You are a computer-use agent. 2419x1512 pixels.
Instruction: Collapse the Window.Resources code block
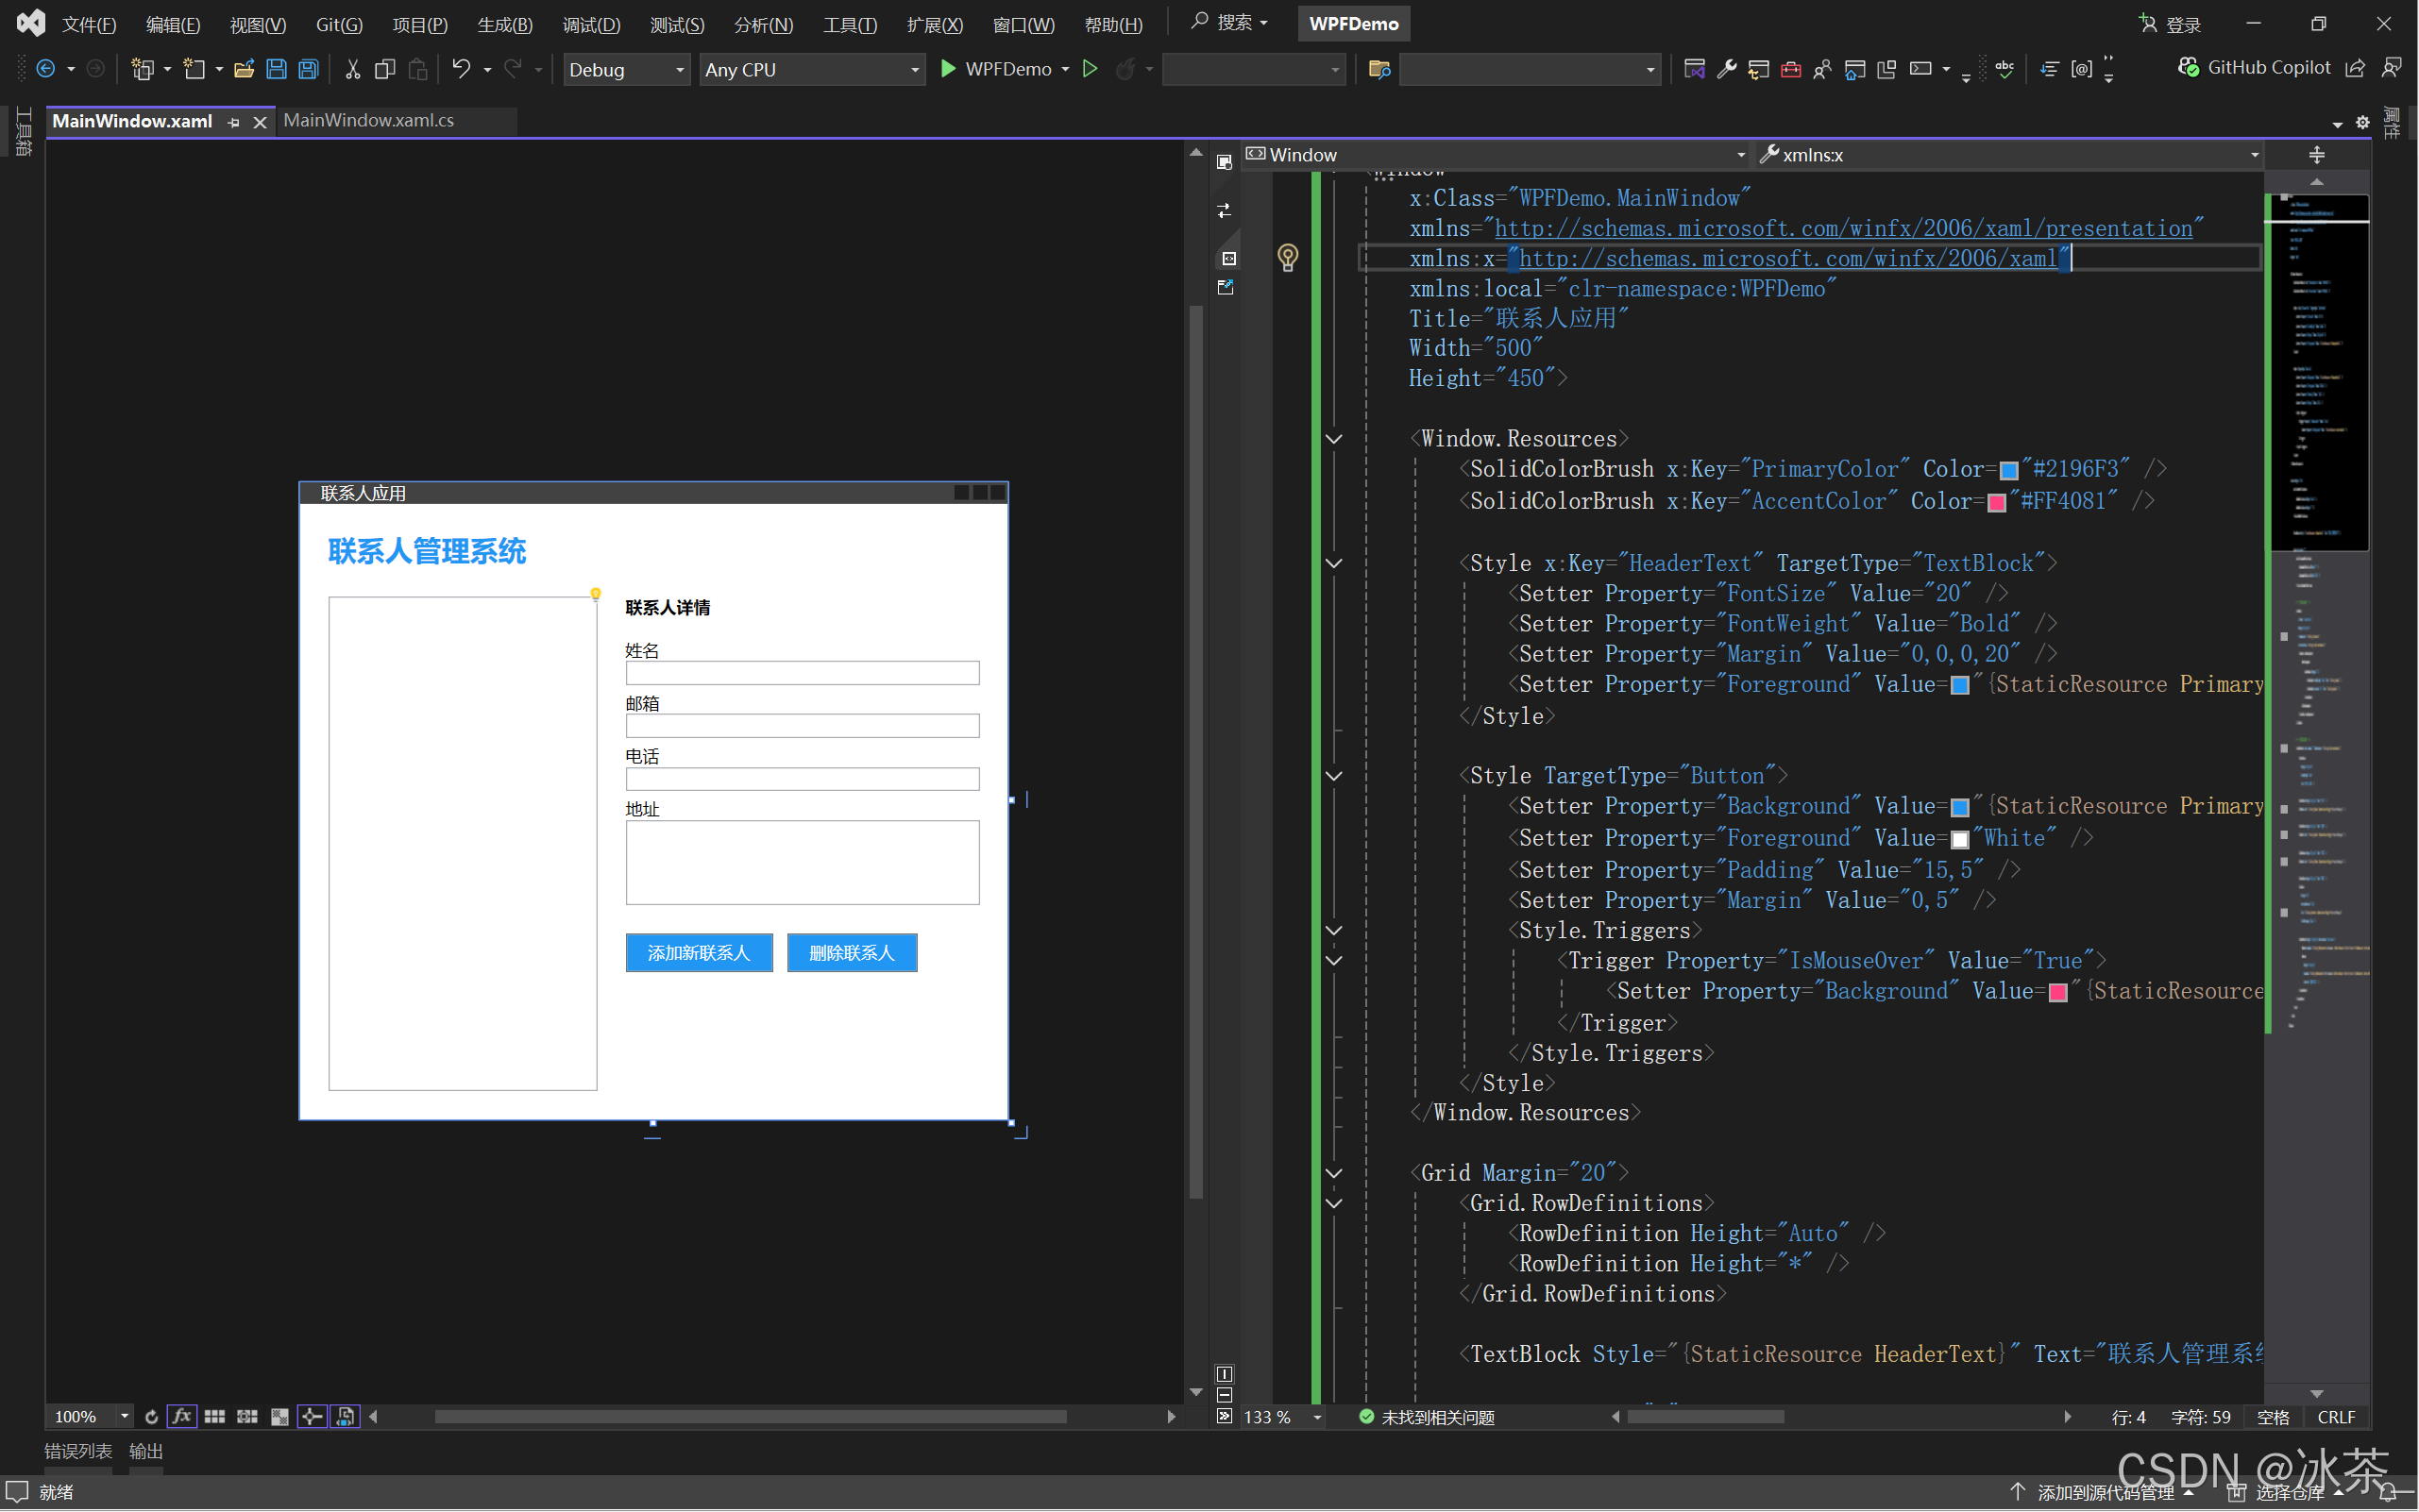coord(1333,439)
